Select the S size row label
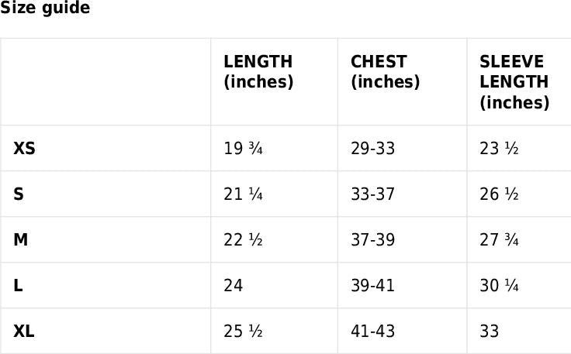This screenshot has height=354, width=571. pyautogui.click(x=19, y=194)
